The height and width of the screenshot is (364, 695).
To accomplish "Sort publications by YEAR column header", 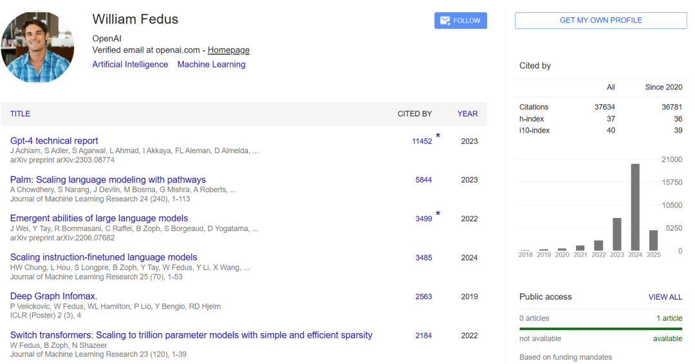I will tap(467, 114).
